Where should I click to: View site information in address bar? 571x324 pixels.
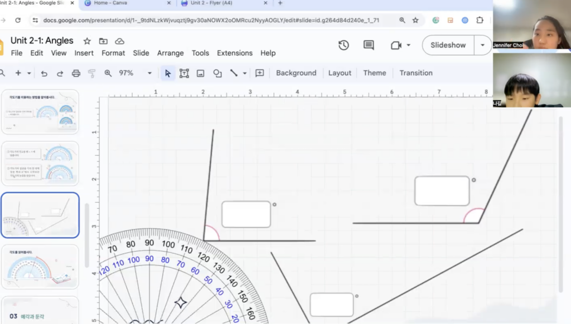pos(35,21)
